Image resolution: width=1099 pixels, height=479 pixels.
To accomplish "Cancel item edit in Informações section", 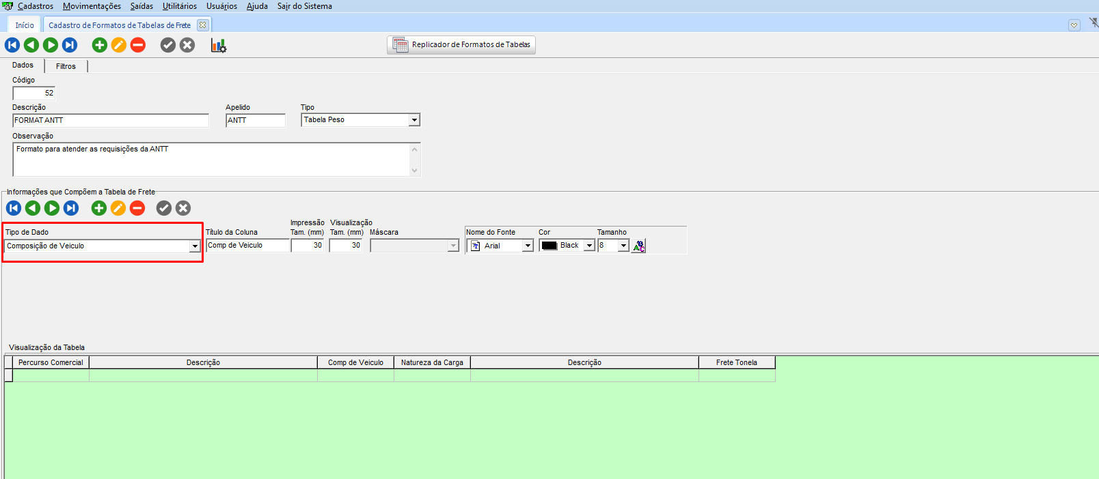I will click(x=183, y=208).
